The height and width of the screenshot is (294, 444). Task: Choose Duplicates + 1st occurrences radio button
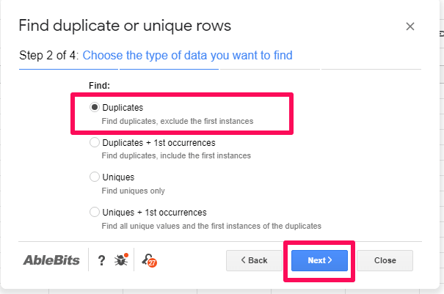[x=95, y=142]
